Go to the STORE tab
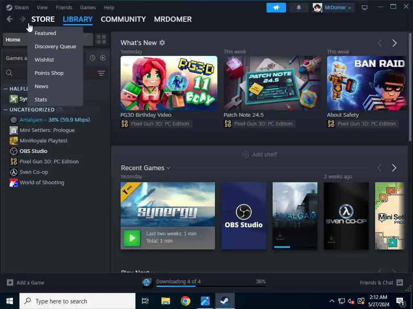The image size is (413, 309). (43, 19)
